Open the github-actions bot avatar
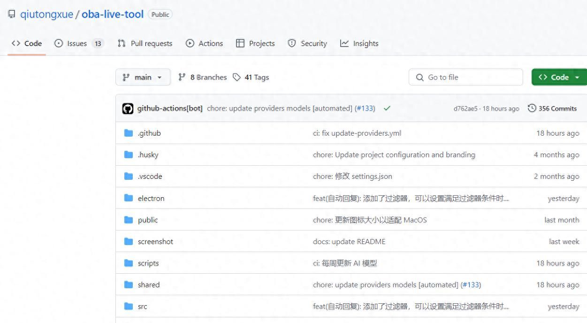The width and height of the screenshot is (587, 323). coord(128,108)
